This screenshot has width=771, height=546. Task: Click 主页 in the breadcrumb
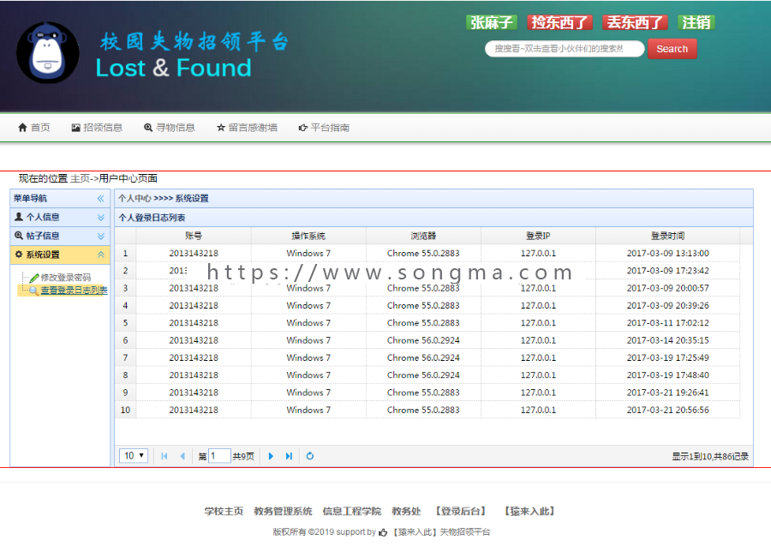(81, 178)
